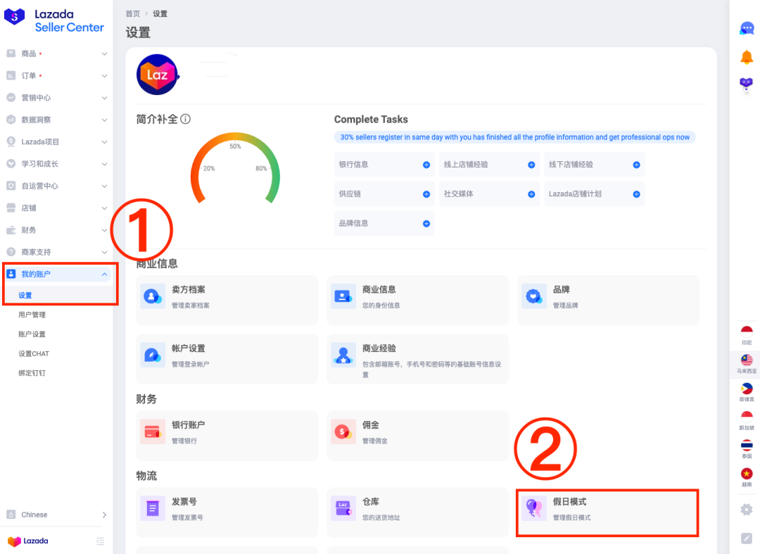Go to 首页 breadcrumb link
This screenshot has width=760, height=554.
(133, 13)
